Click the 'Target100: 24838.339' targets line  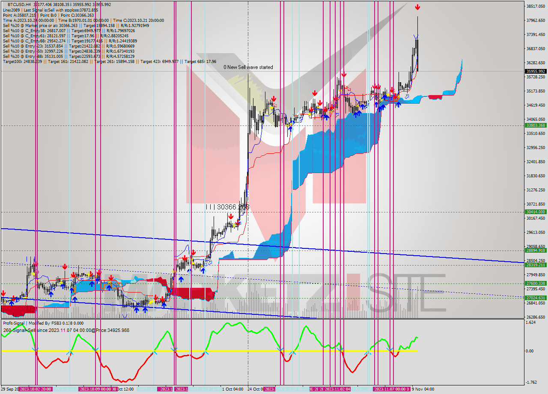pyautogui.click(x=109, y=62)
